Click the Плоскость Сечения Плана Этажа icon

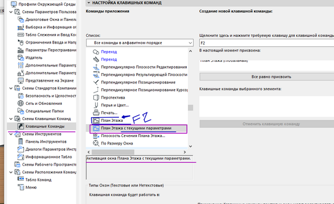click(x=96, y=136)
